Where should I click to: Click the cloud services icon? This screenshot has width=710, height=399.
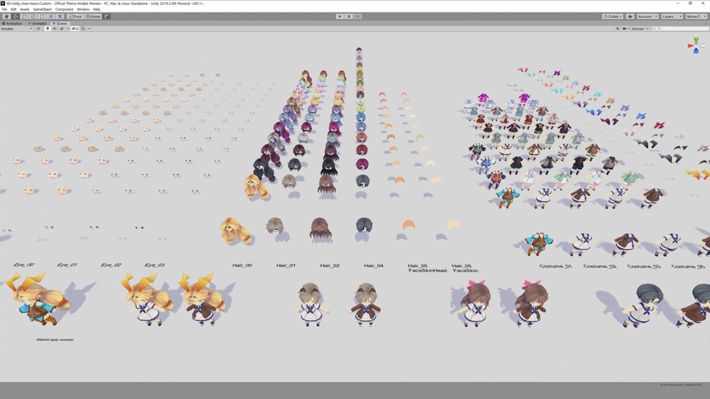coord(630,17)
